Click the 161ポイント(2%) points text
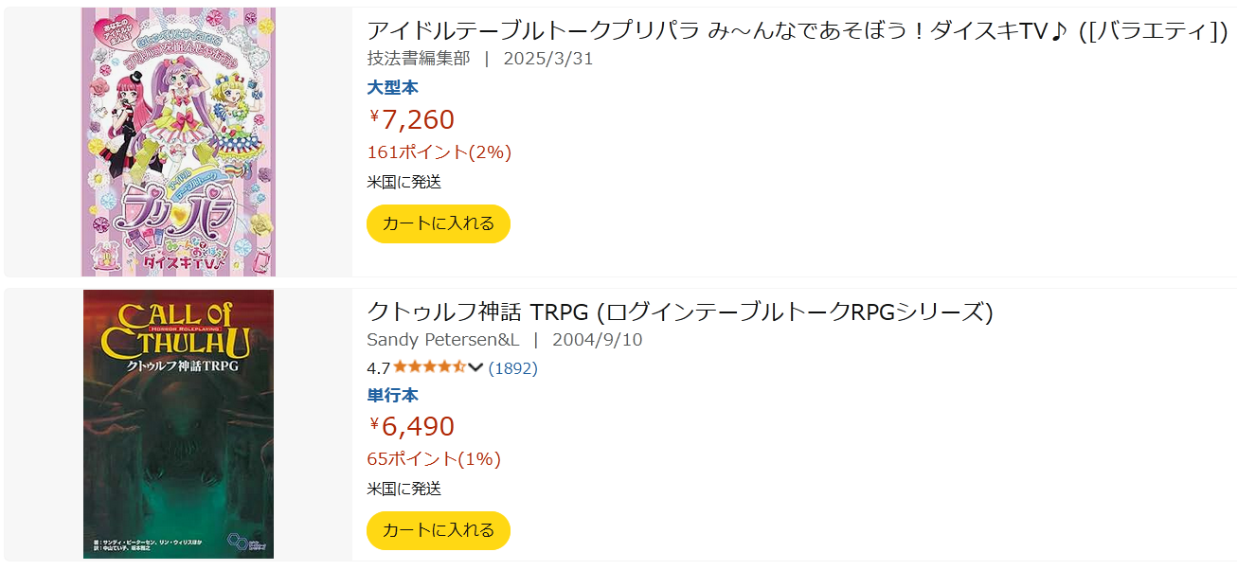 click(439, 151)
